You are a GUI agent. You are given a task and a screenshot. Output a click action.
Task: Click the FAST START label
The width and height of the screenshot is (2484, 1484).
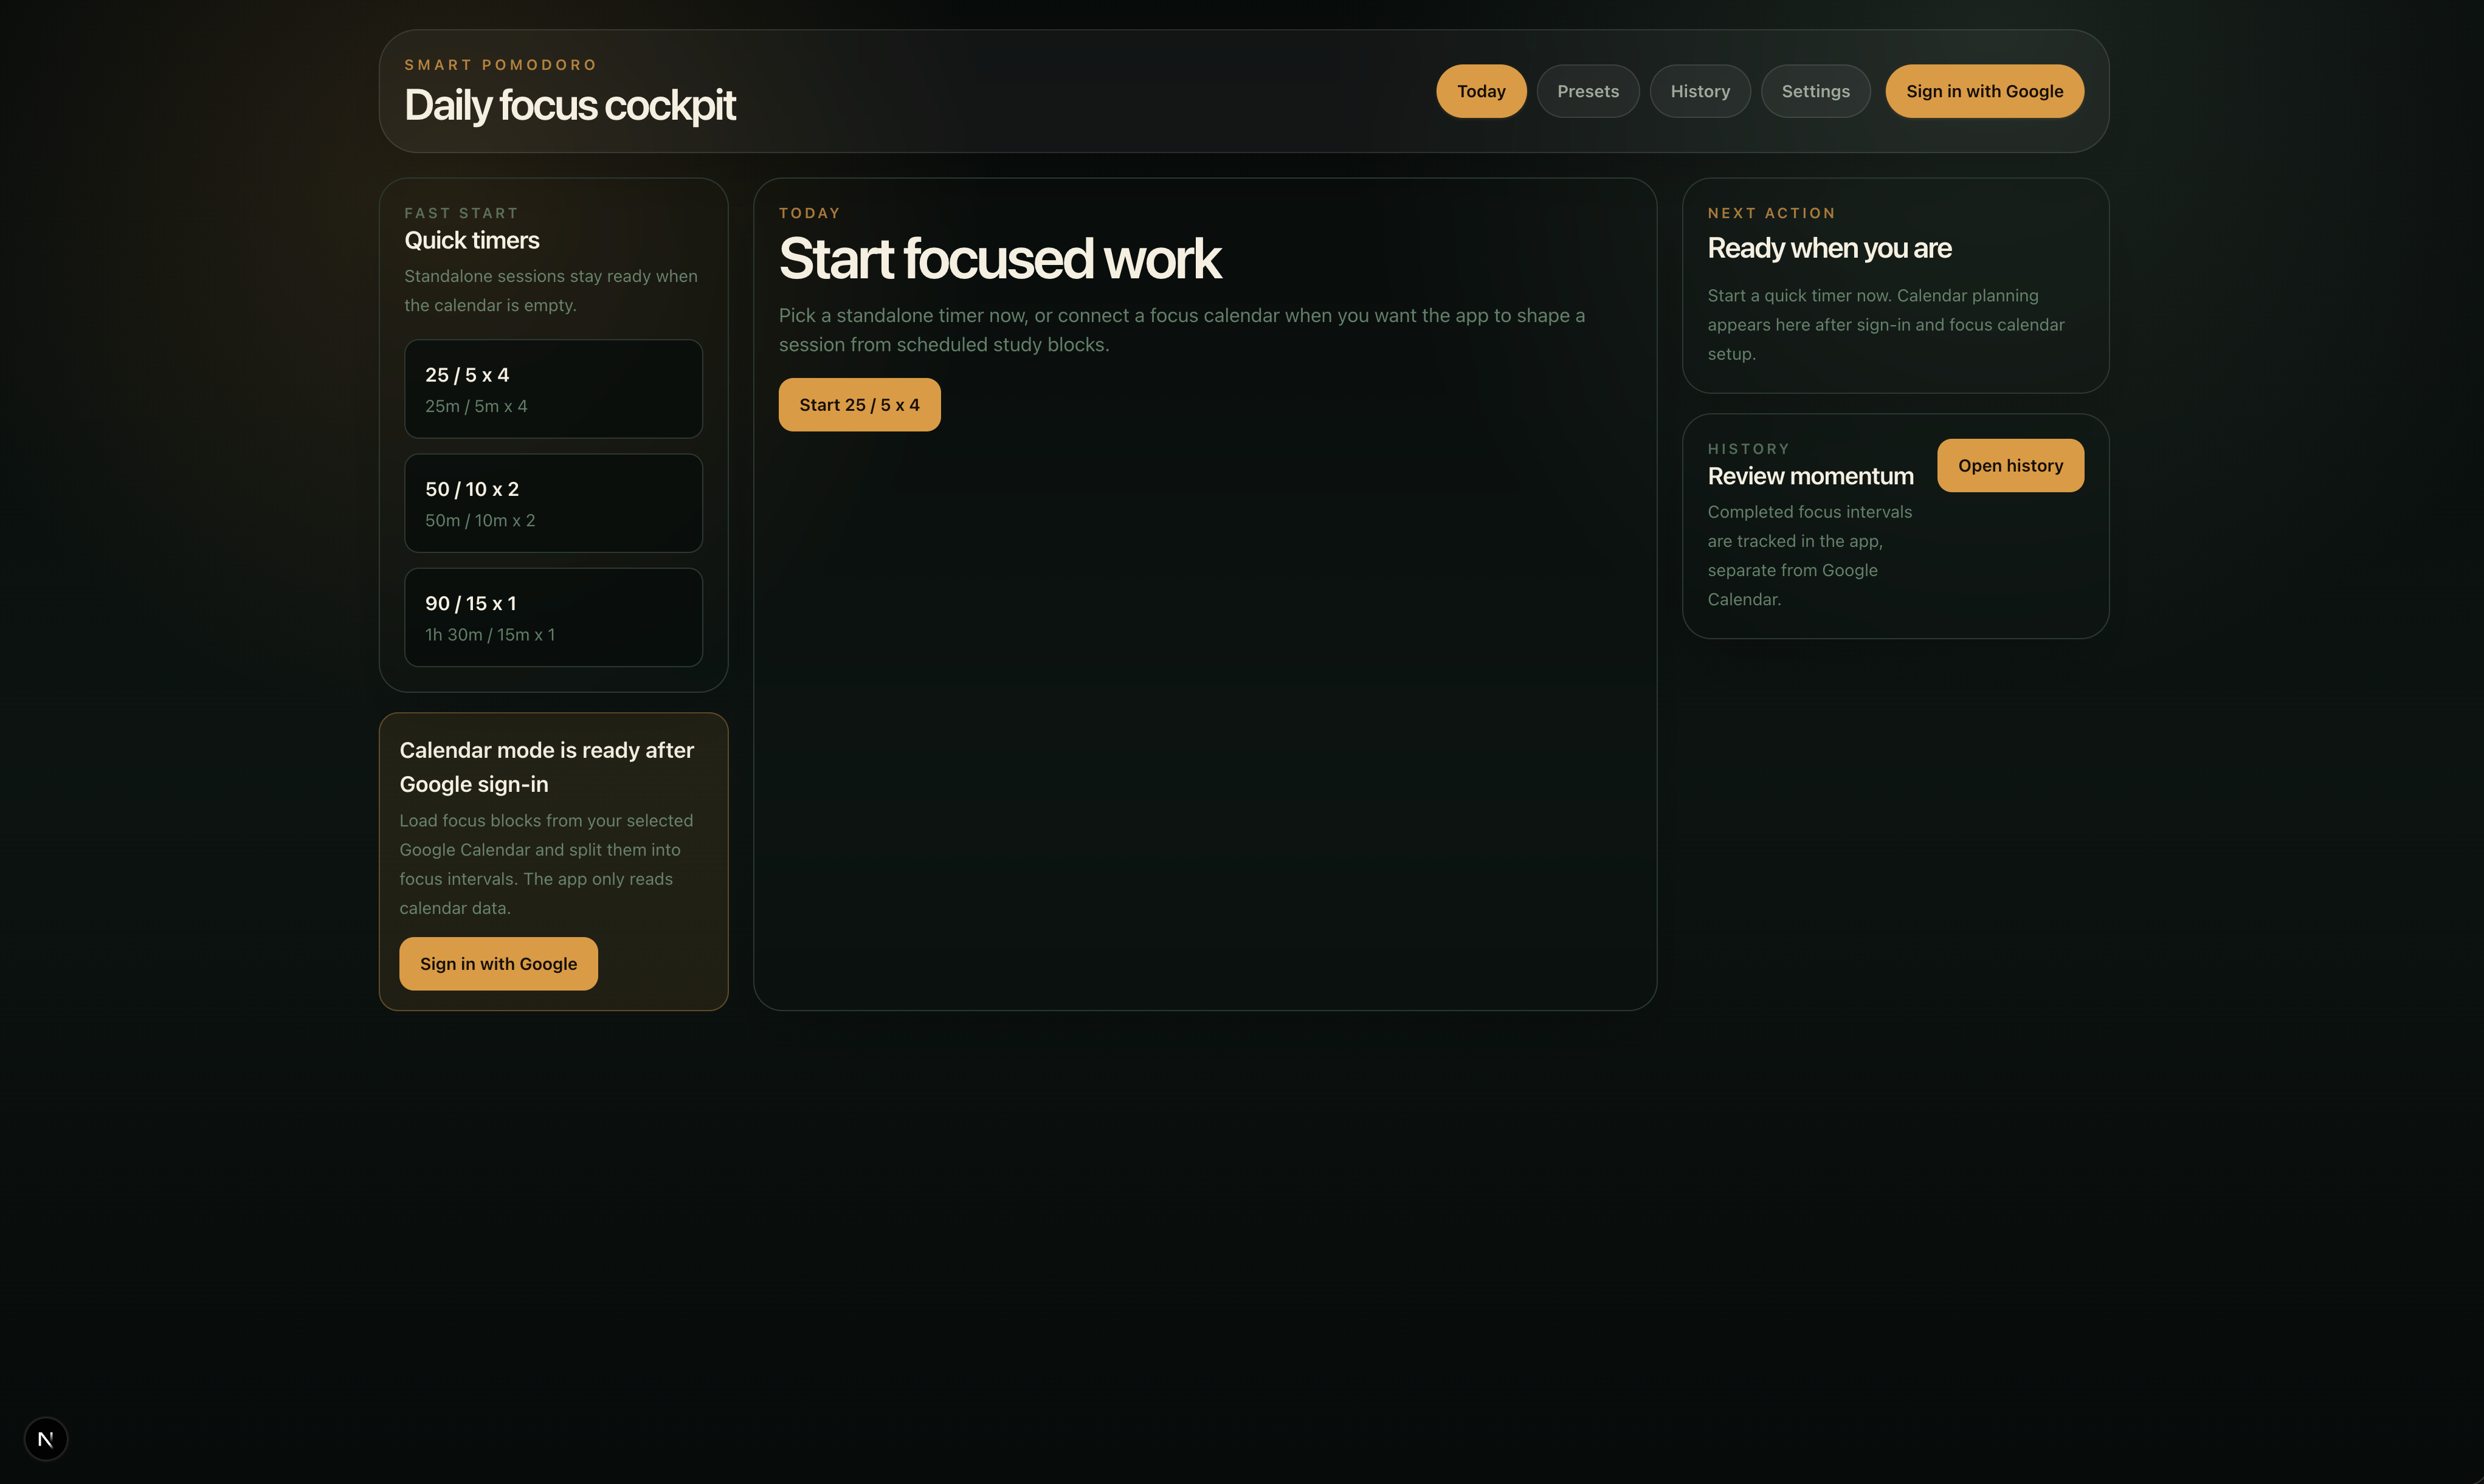click(461, 213)
